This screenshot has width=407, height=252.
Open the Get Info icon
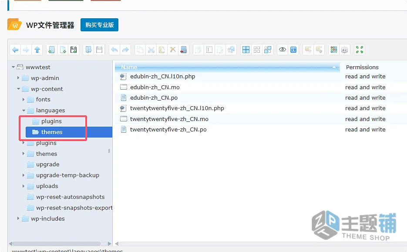[x=293, y=50]
